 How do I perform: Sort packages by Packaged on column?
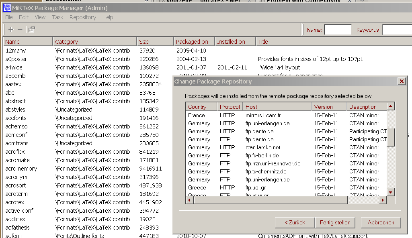pyautogui.click(x=194, y=42)
